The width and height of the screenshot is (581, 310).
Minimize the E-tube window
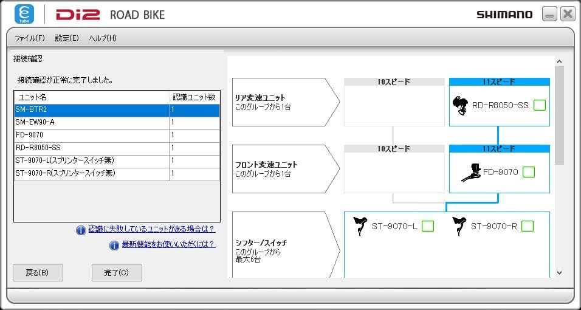[x=549, y=14]
